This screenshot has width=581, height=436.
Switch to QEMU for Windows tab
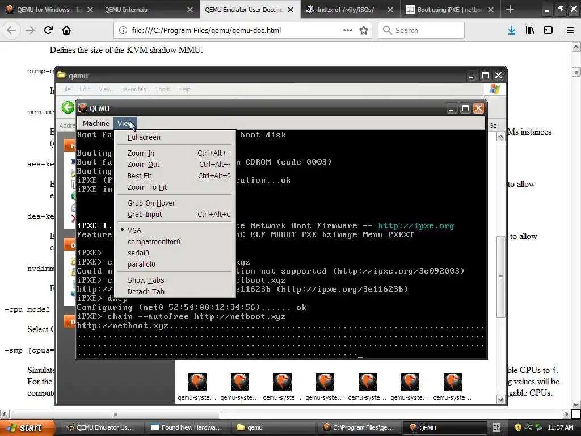pos(50,10)
